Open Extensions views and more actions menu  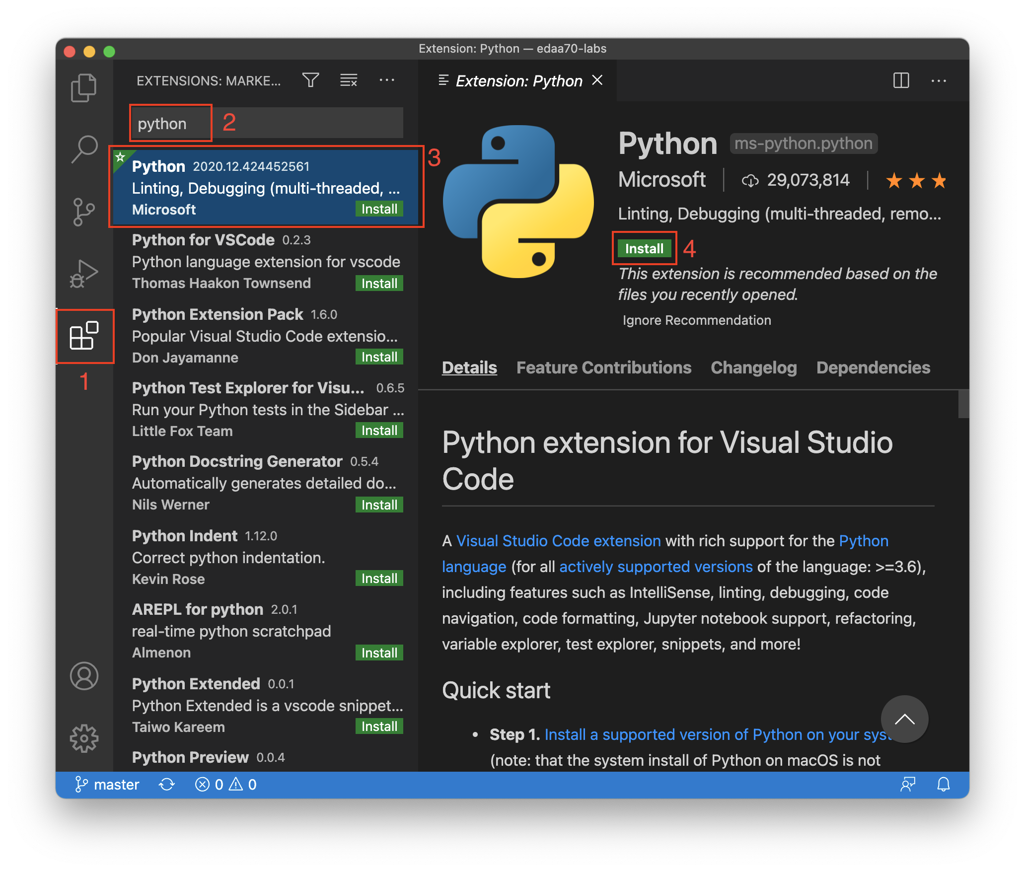click(387, 80)
